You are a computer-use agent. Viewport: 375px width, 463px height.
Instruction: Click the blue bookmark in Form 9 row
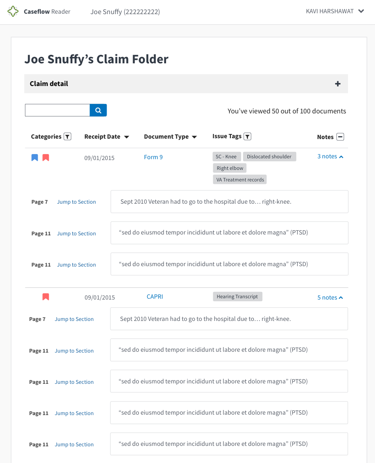(35, 157)
